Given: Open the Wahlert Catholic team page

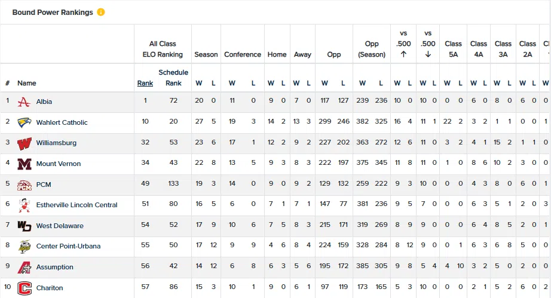Looking at the screenshot, I should click(62, 122).
